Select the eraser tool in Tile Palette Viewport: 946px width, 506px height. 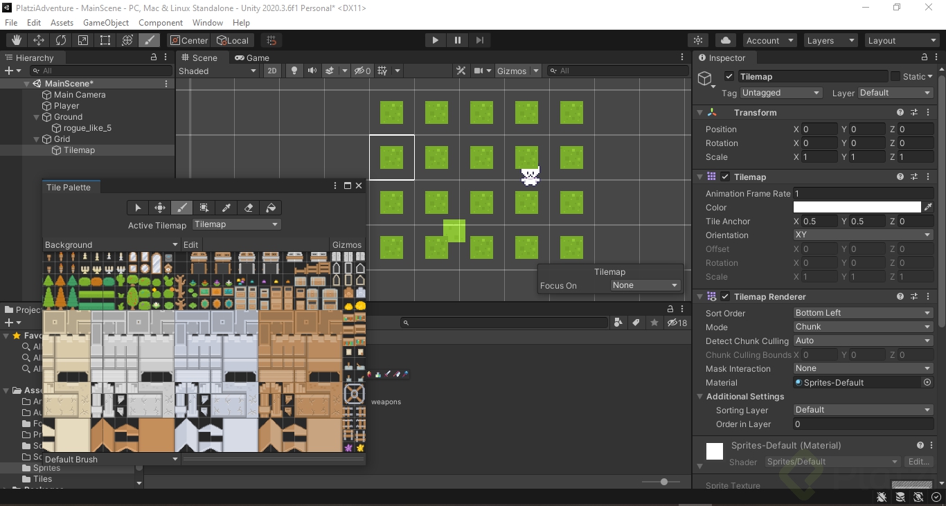pos(249,208)
